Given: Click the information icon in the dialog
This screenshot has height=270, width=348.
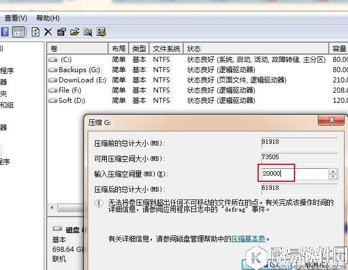Looking at the screenshot, I should click(x=99, y=203).
